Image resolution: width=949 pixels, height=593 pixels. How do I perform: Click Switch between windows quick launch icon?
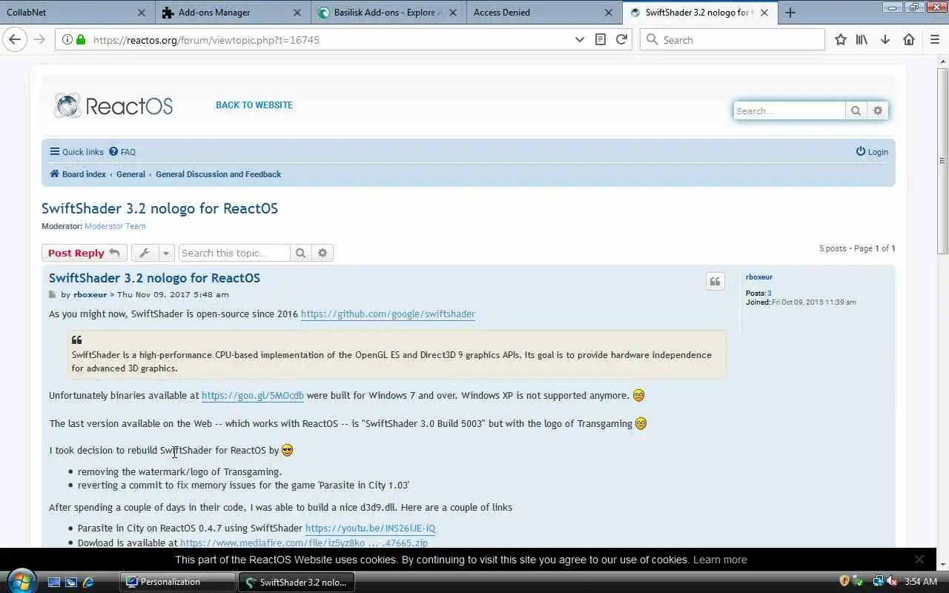(71, 582)
